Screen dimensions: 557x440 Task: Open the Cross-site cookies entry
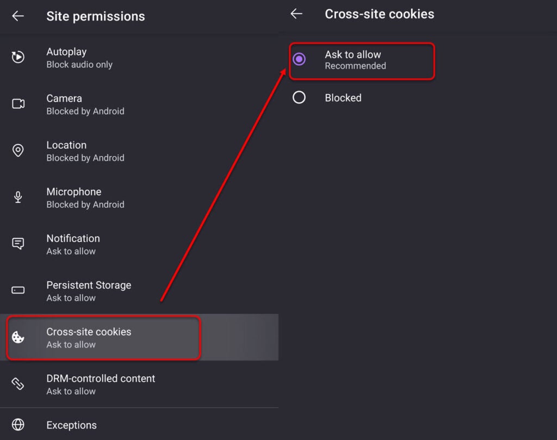click(x=139, y=337)
